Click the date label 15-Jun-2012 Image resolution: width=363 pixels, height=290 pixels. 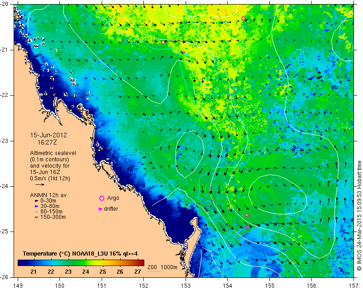pyautogui.click(x=49, y=135)
